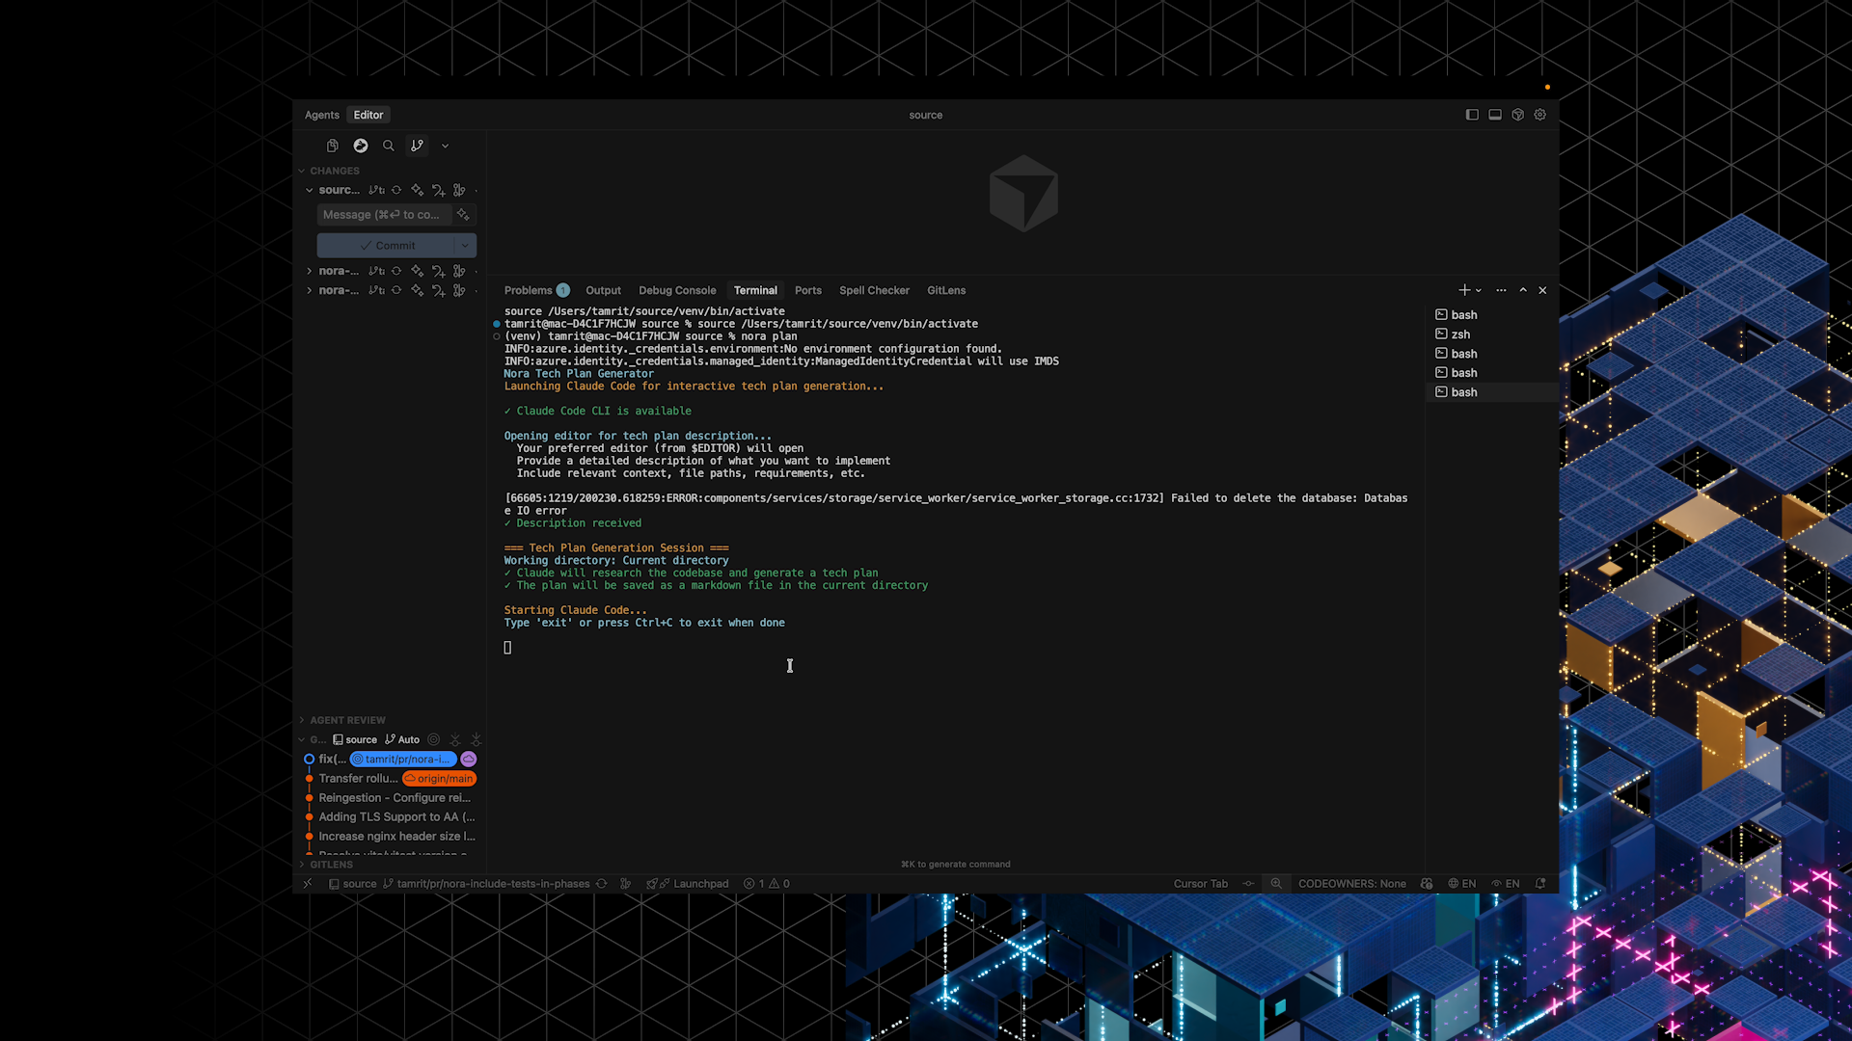Collapse the sourc… repository
Image resolution: width=1852 pixels, height=1041 pixels.
point(310,190)
